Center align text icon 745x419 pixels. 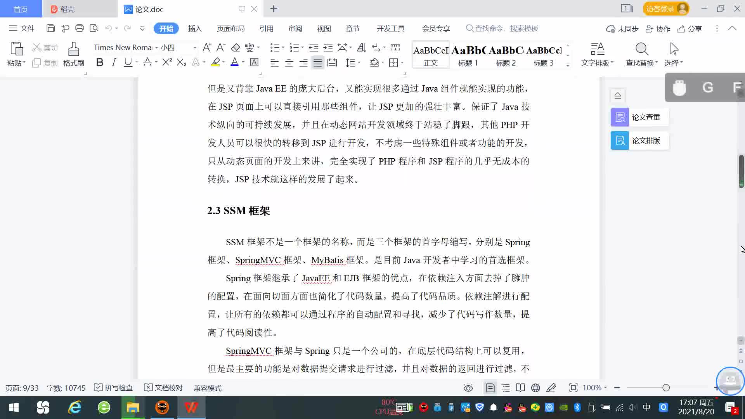pos(289,62)
